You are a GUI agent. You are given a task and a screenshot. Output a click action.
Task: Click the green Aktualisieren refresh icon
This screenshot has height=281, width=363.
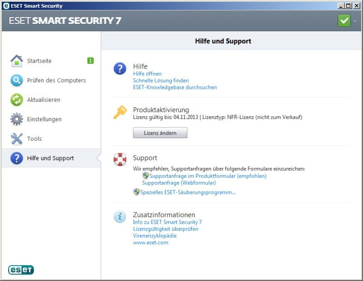point(17,100)
